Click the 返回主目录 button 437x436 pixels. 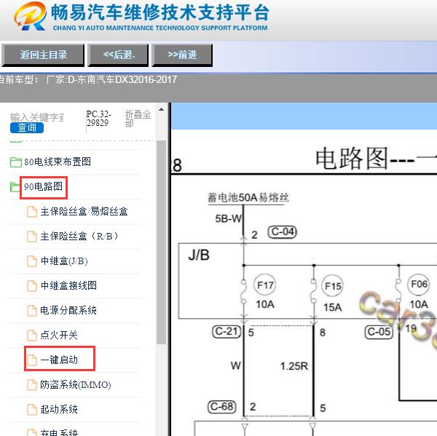click(x=43, y=55)
